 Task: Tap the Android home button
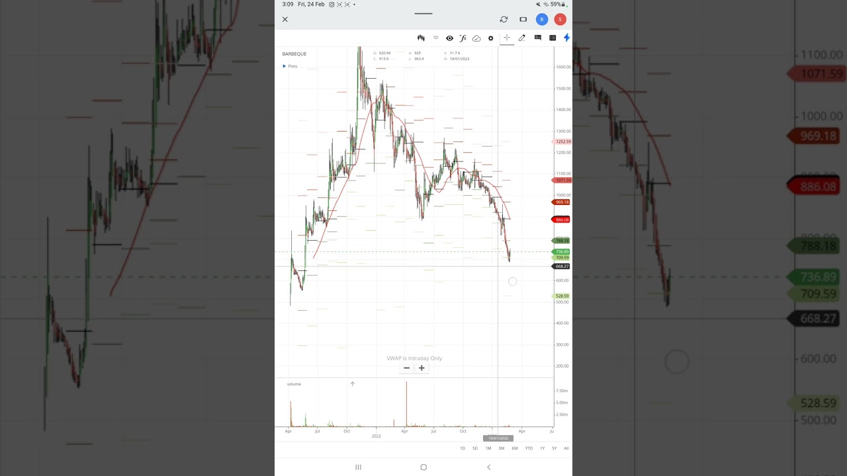[x=423, y=467]
